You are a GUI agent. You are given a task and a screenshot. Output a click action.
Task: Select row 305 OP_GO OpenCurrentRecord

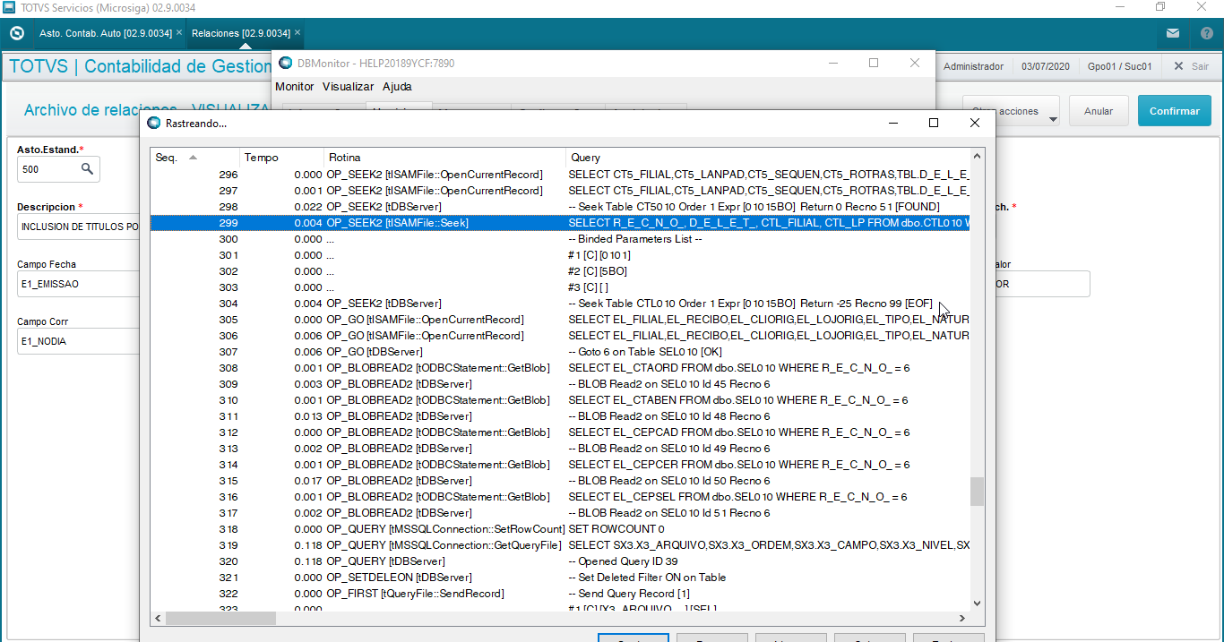click(x=560, y=320)
